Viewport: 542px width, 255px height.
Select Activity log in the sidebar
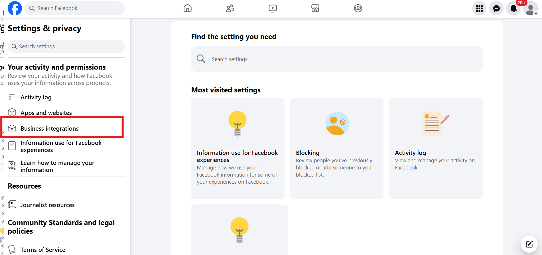(x=36, y=97)
